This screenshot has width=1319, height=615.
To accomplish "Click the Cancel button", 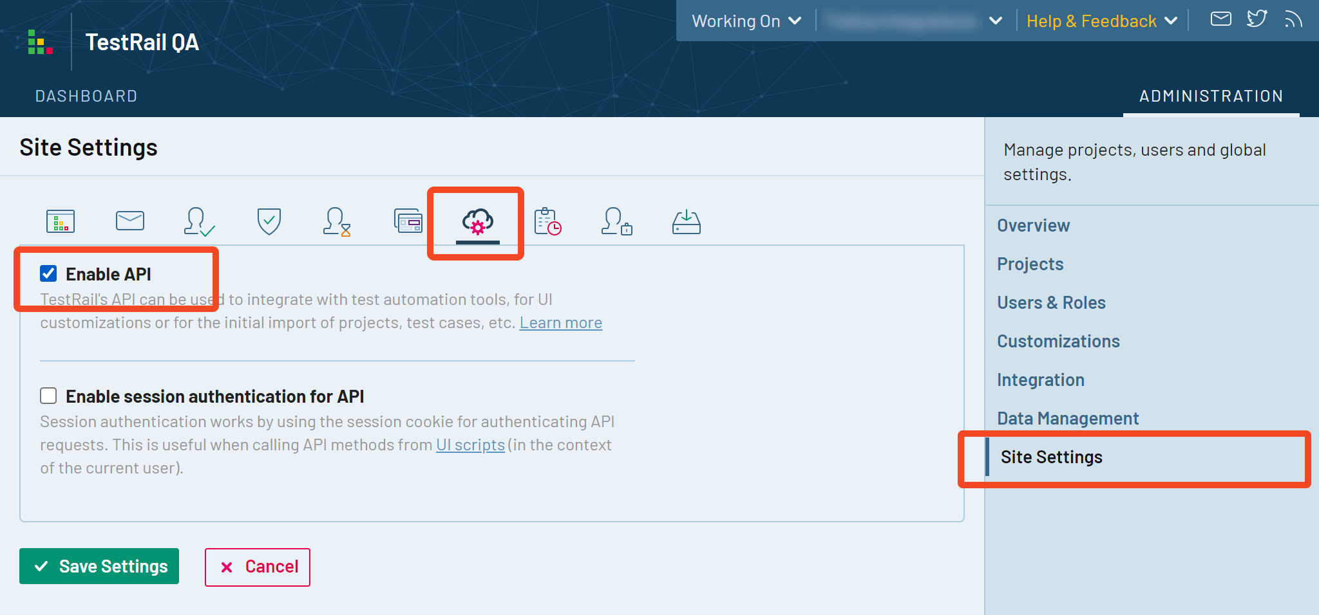I will 258,567.
